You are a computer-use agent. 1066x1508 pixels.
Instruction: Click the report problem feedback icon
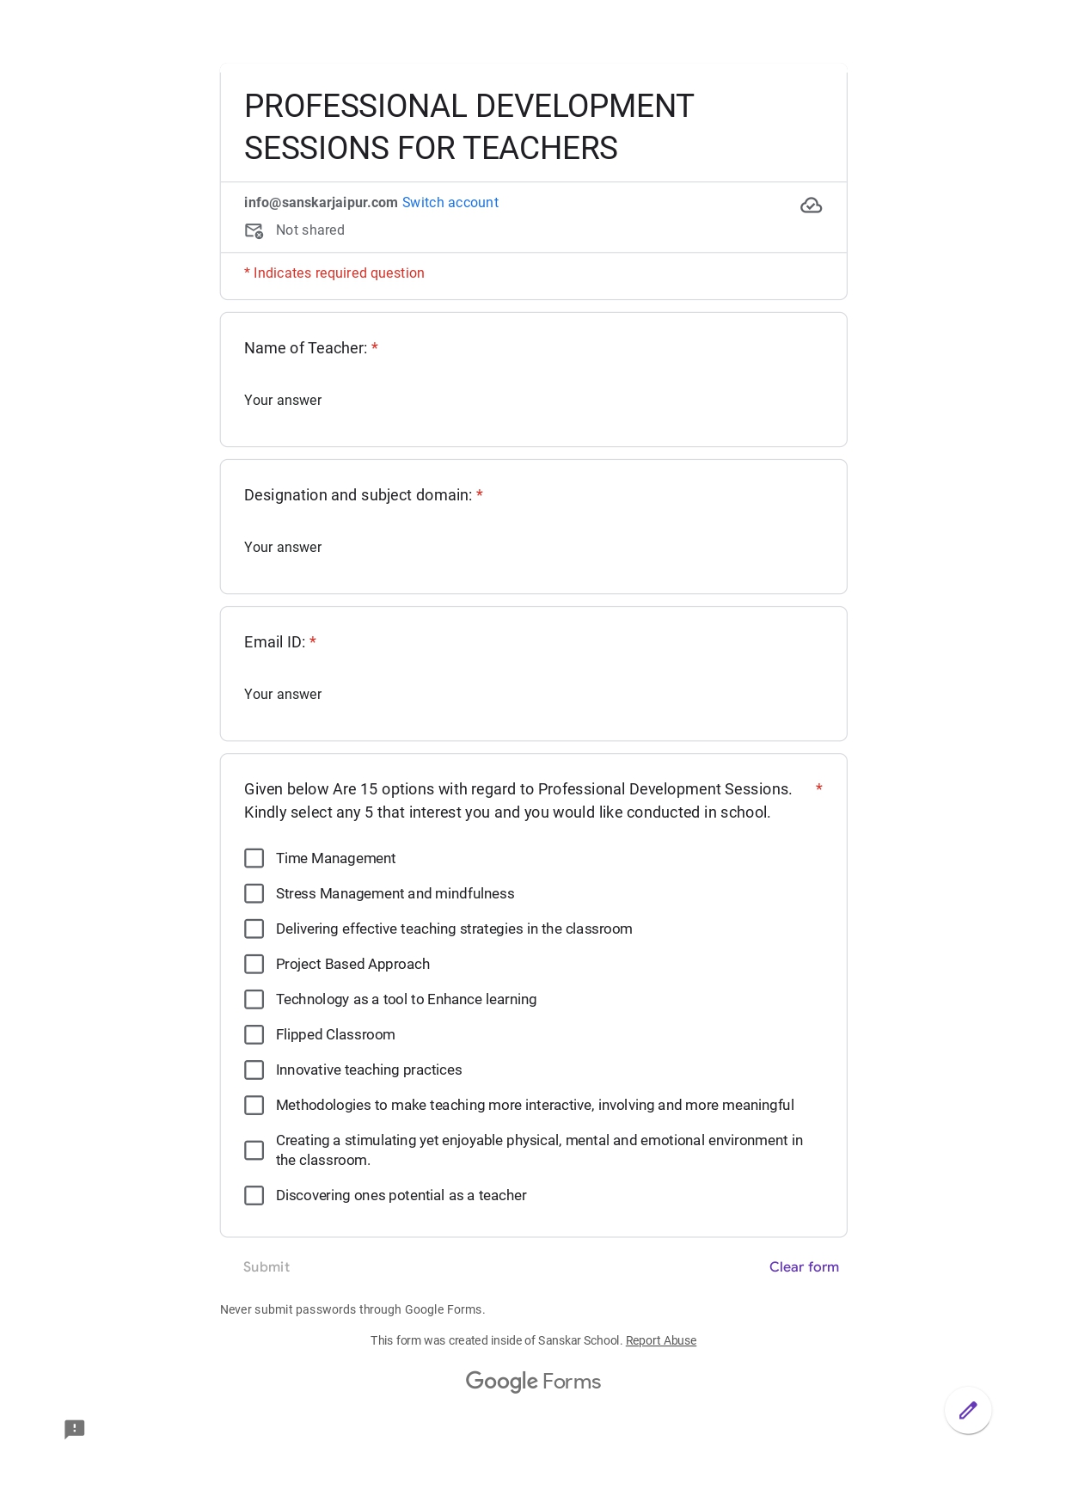tap(75, 1429)
